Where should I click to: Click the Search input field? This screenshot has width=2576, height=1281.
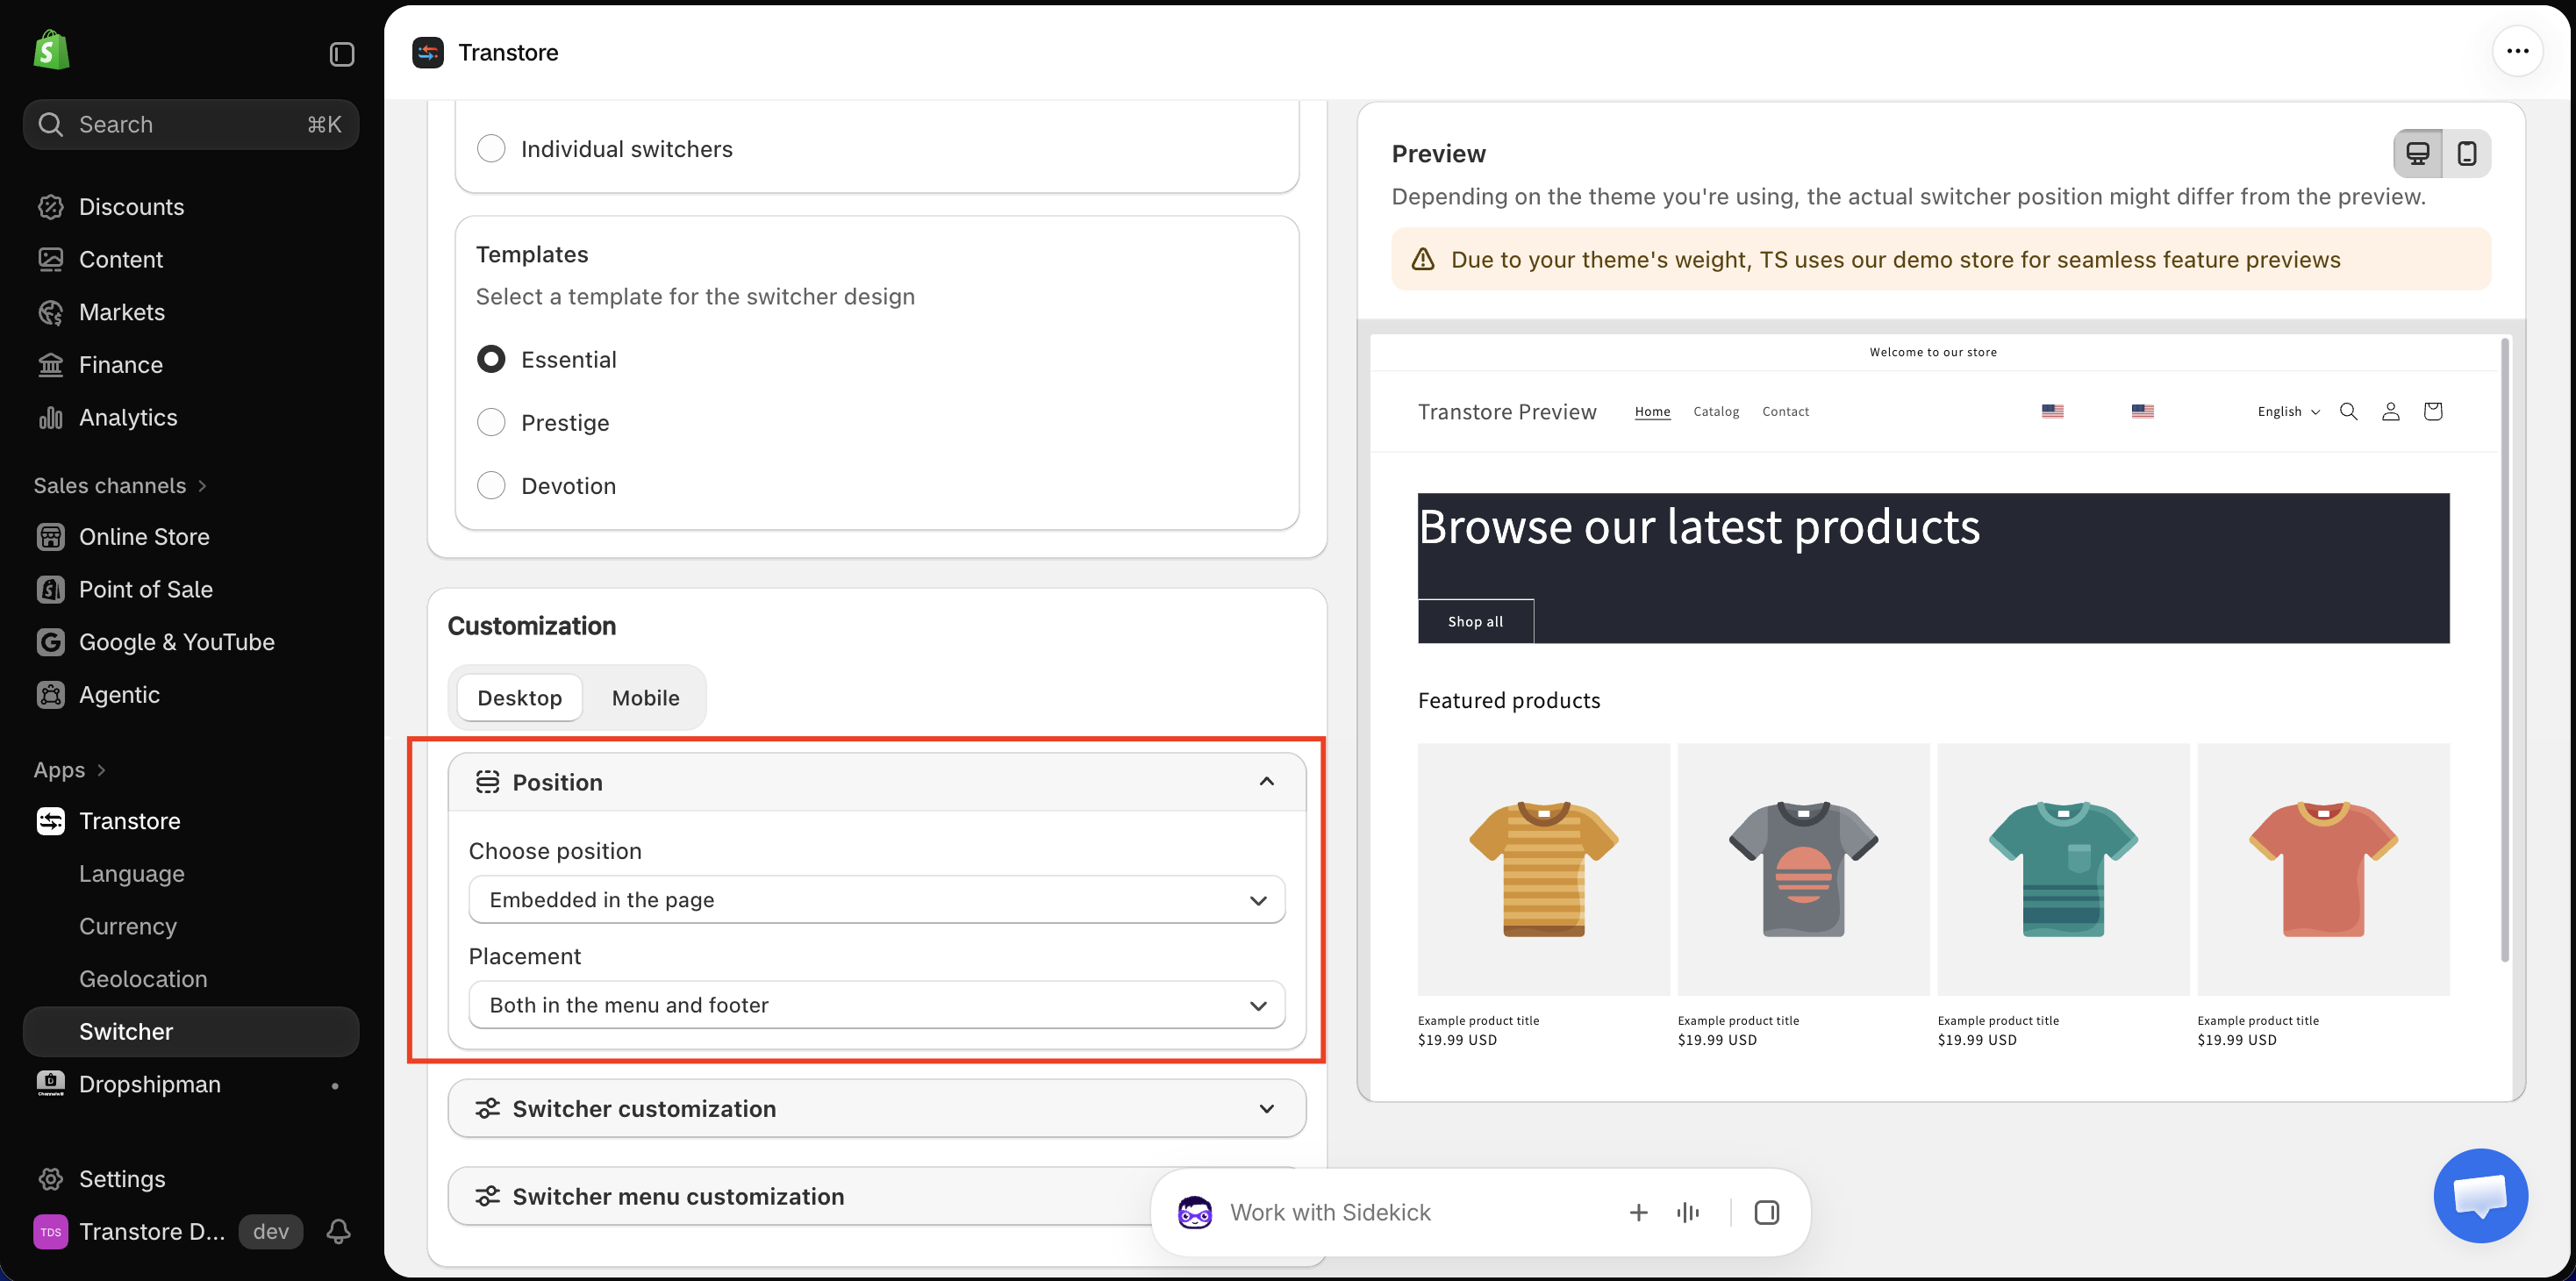pos(190,124)
